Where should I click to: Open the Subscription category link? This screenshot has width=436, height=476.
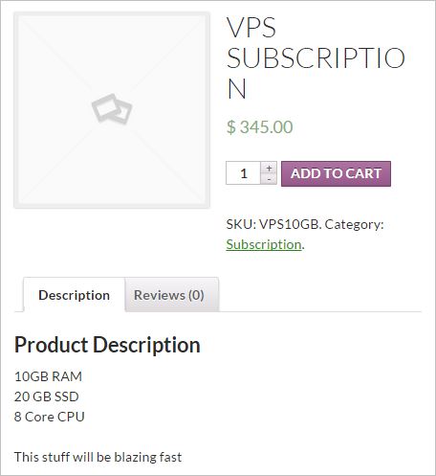point(264,244)
